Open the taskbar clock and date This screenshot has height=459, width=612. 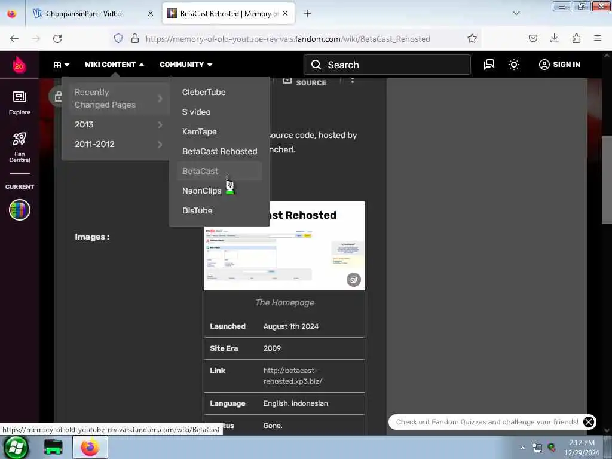tap(582, 448)
